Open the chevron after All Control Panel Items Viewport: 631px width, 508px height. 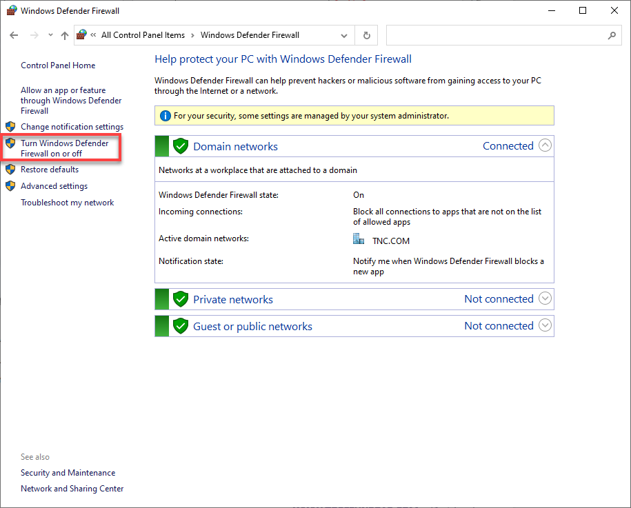tap(192, 35)
